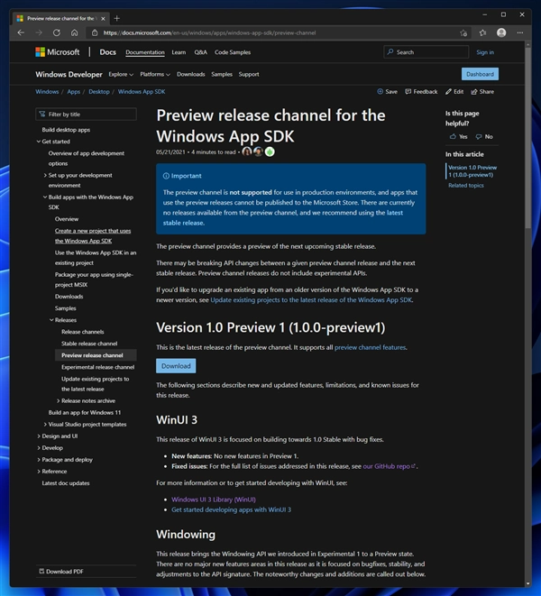Open the Code Samples nav item
Screen dimensions: 541x596
pos(233,52)
